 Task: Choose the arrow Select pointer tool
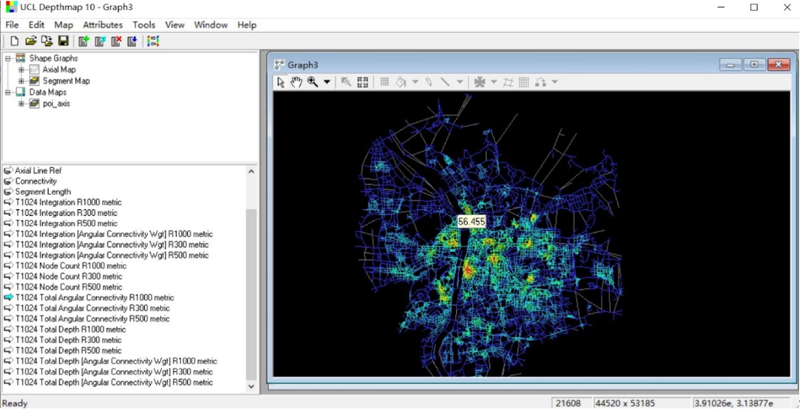pyautogui.click(x=281, y=82)
